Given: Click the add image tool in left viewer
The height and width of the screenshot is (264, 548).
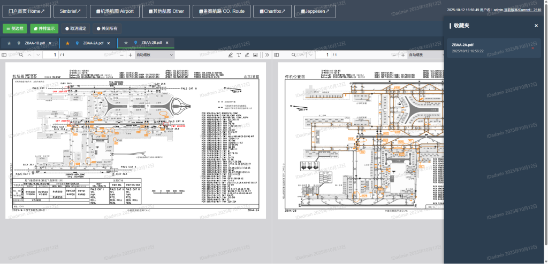Looking at the screenshot, I should (x=255, y=55).
